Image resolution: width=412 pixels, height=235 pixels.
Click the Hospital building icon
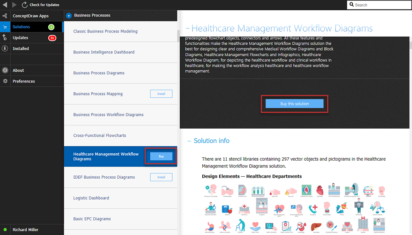363,224
